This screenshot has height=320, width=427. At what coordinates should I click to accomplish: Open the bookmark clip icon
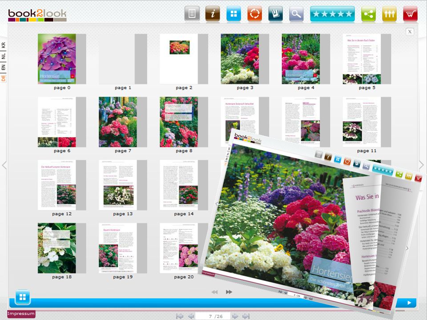coord(276,13)
